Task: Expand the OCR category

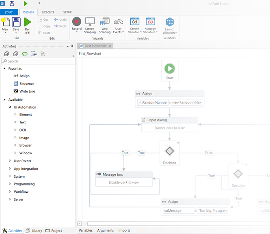Action: click(x=15, y=130)
